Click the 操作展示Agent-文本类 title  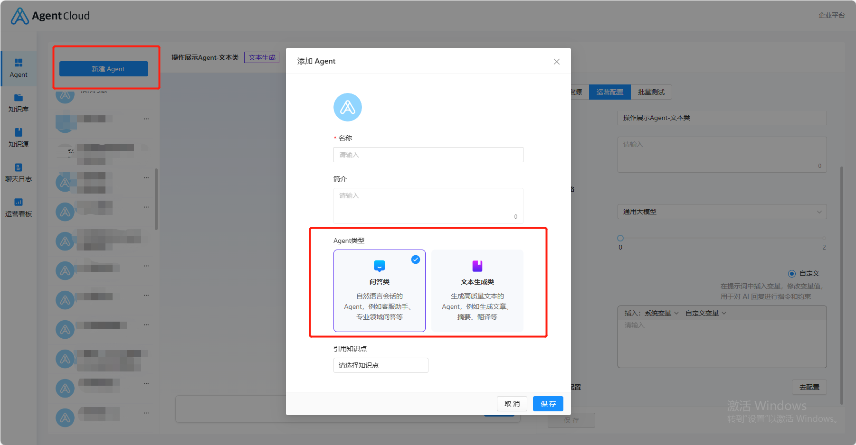coord(205,57)
